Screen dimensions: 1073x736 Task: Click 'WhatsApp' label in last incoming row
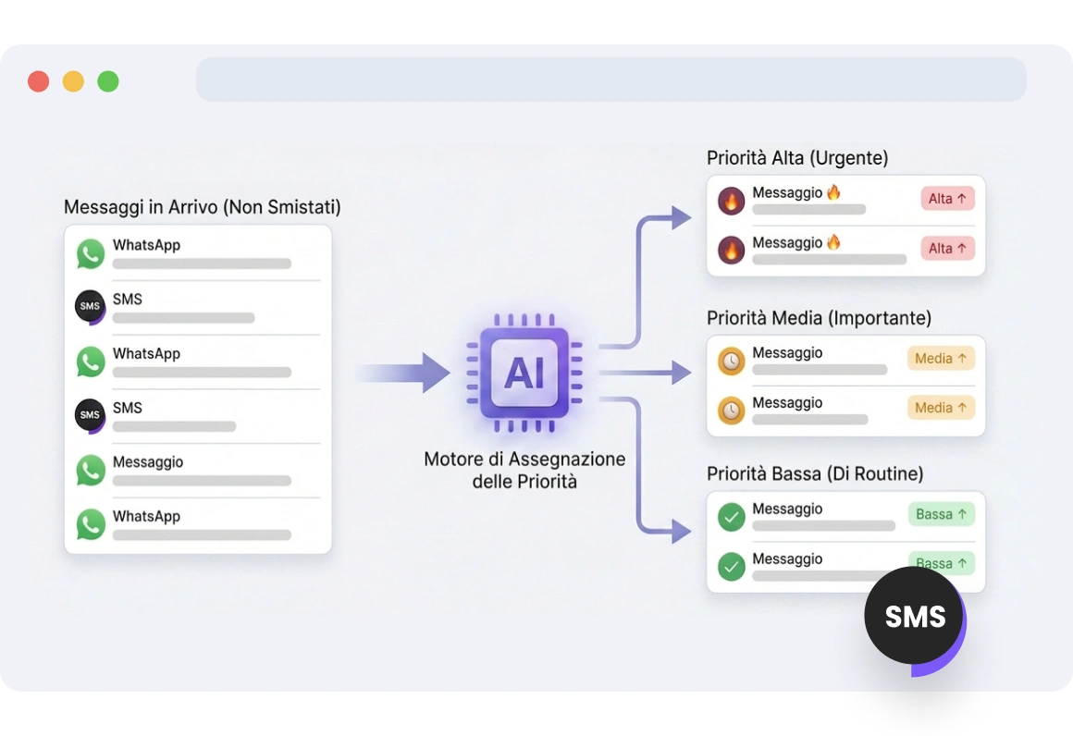pyautogui.click(x=146, y=517)
